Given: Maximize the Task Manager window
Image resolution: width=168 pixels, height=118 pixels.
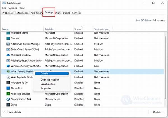Looking at the screenshot, I should (153, 3).
